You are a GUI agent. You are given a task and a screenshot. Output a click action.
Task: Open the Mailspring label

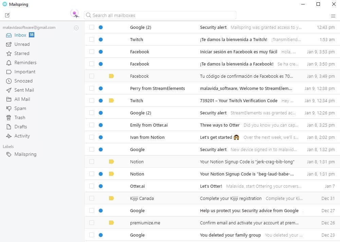(25, 154)
